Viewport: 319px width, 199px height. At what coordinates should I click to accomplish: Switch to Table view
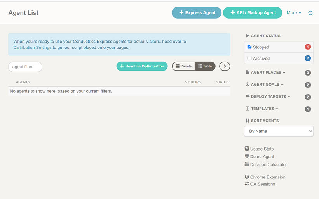click(205, 66)
